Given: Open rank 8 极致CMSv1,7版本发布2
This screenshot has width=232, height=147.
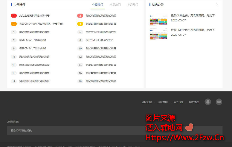Looking at the screenshot, I should point(99,40).
